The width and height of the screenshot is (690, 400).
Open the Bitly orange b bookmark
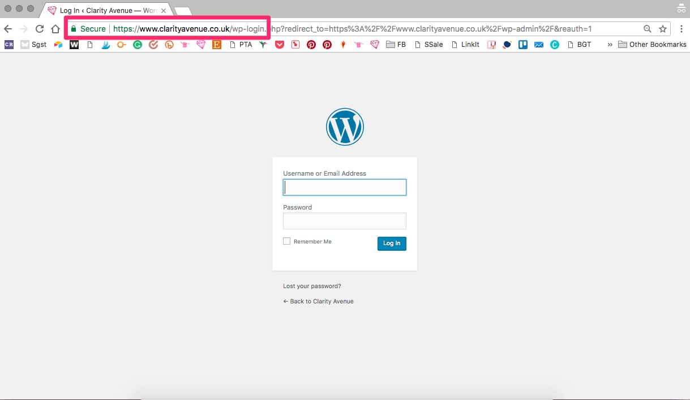click(x=169, y=45)
